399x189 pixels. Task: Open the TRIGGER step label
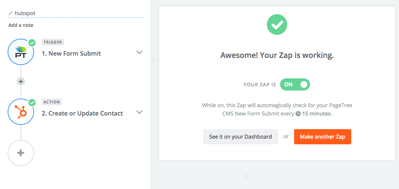click(53, 42)
